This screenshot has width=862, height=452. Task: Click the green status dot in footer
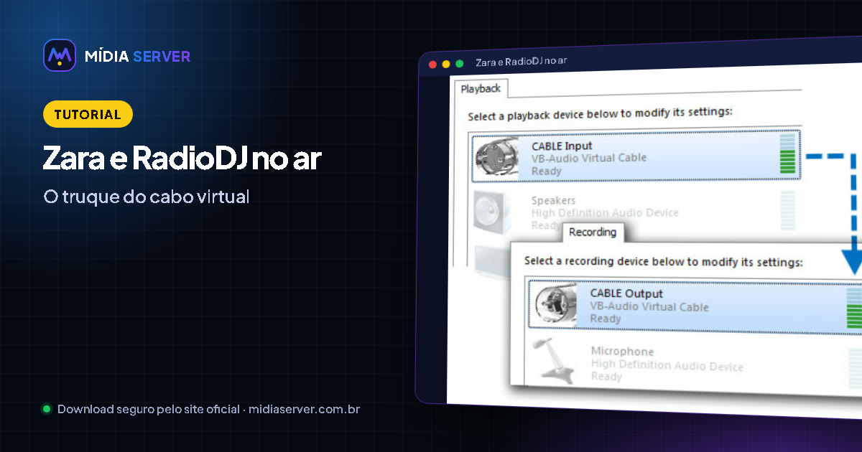tap(47, 409)
